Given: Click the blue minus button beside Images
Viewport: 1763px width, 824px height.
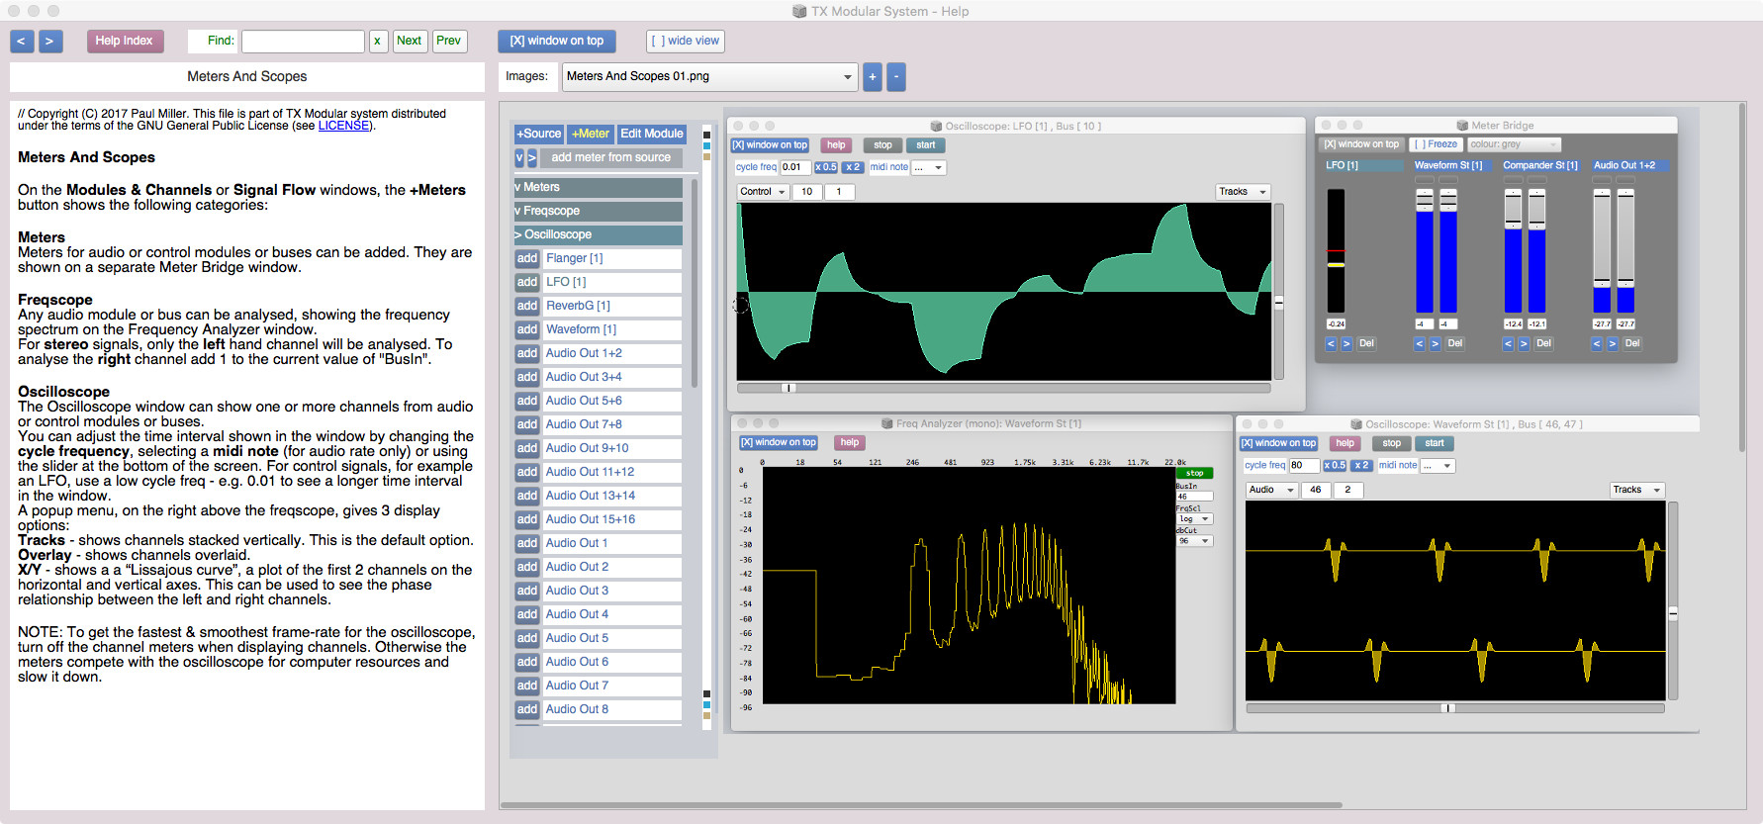Looking at the screenshot, I should pos(895,77).
